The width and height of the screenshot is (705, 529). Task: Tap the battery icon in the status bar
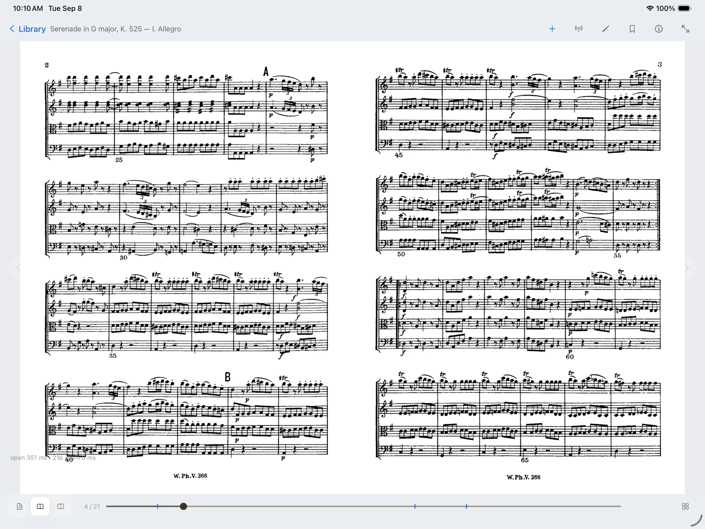pyautogui.click(x=685, y=8)
